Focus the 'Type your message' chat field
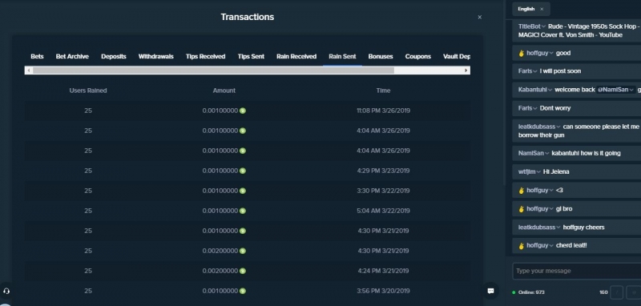 (x=576, y=271)
